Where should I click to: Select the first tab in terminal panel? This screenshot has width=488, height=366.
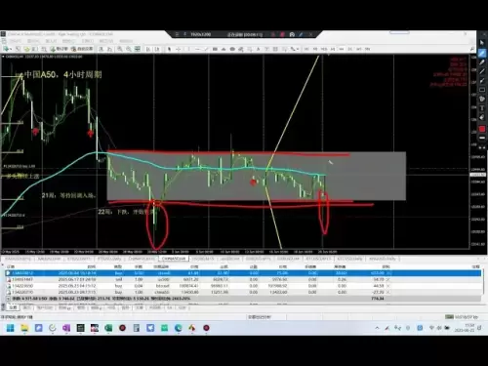(13, 307)
